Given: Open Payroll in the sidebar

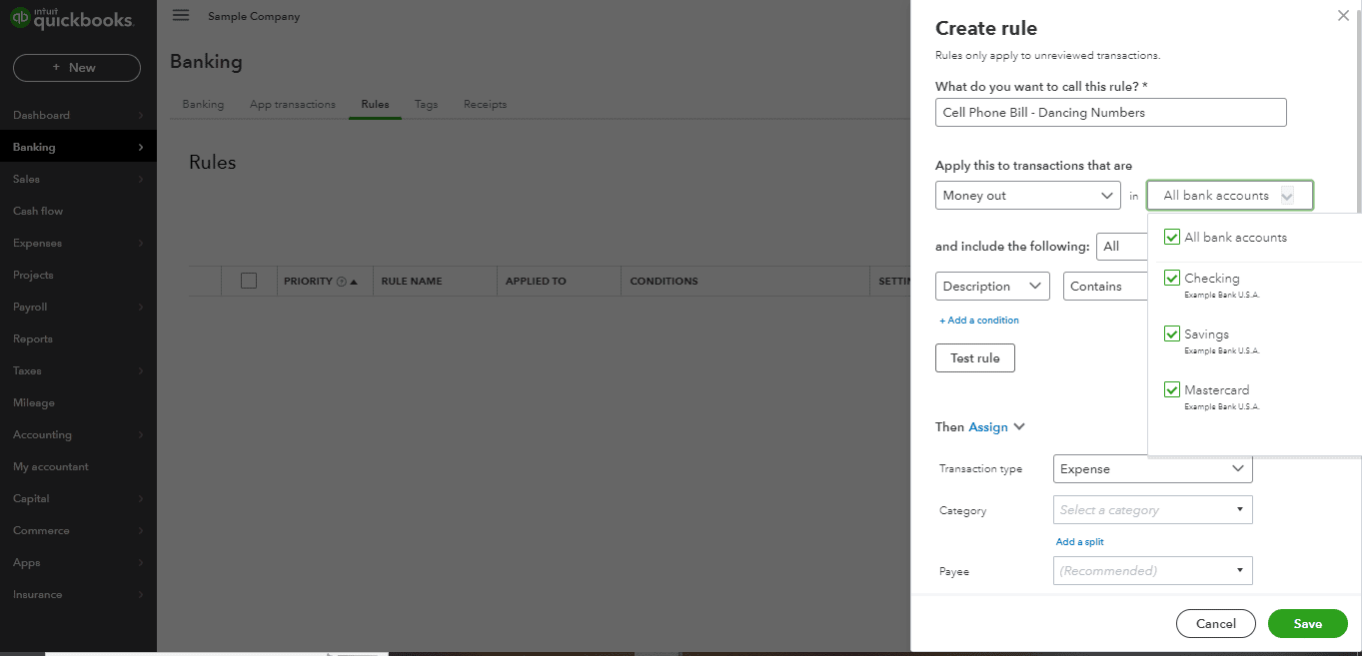Looking at the screenshot, I should click(78, 307).
